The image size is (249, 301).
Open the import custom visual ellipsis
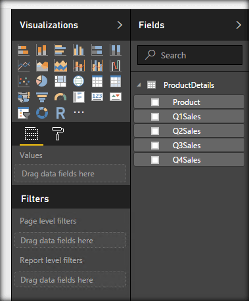click(79, 112)
